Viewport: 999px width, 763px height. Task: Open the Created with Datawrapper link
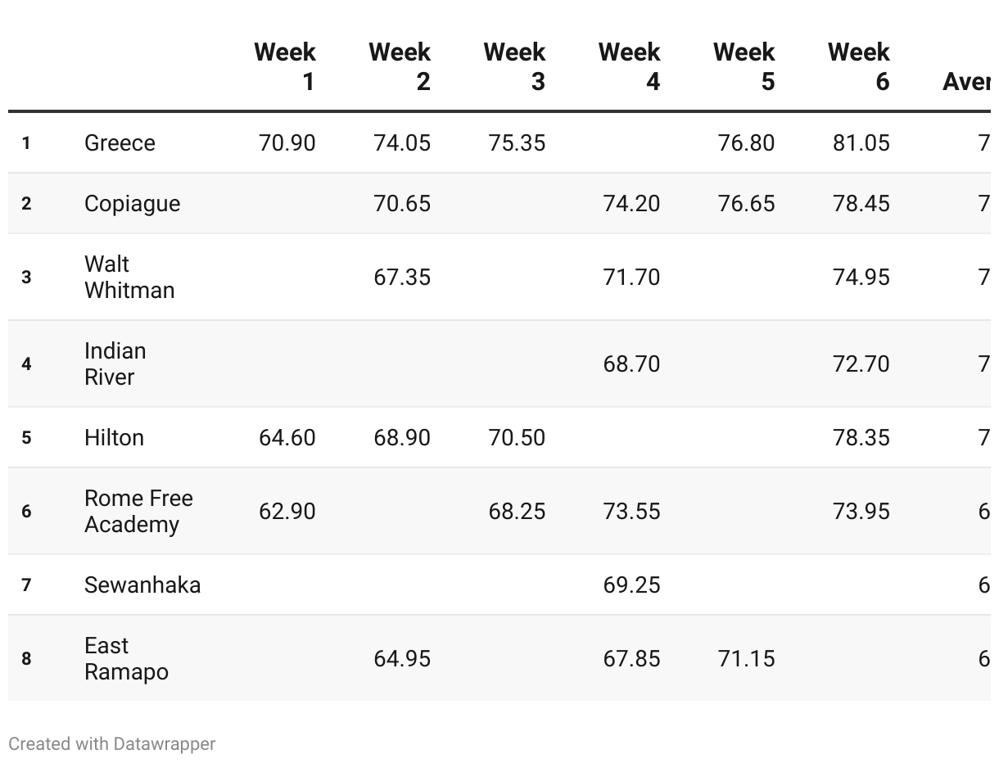pos(112,744)
